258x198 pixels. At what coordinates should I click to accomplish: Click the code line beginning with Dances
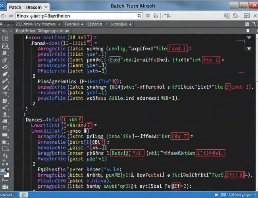click(x=54, y=120)
